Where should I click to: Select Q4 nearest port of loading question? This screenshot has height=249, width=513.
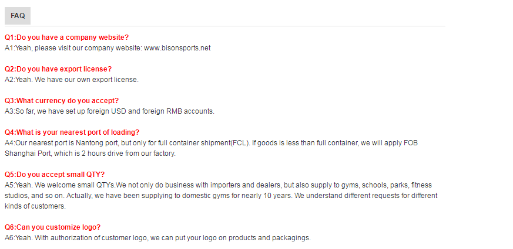(72, 132)
